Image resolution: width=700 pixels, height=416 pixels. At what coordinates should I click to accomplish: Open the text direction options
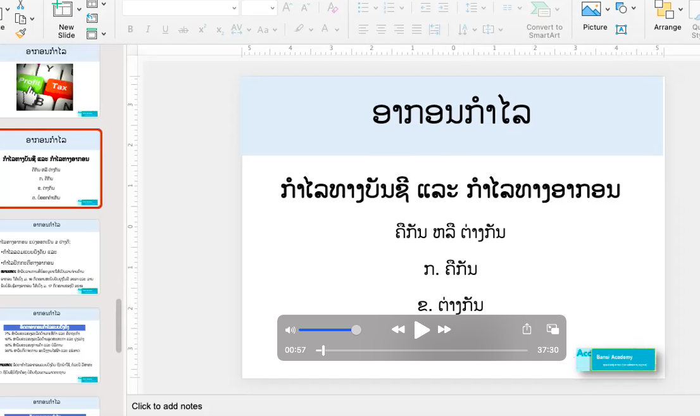tap(467, 30)
